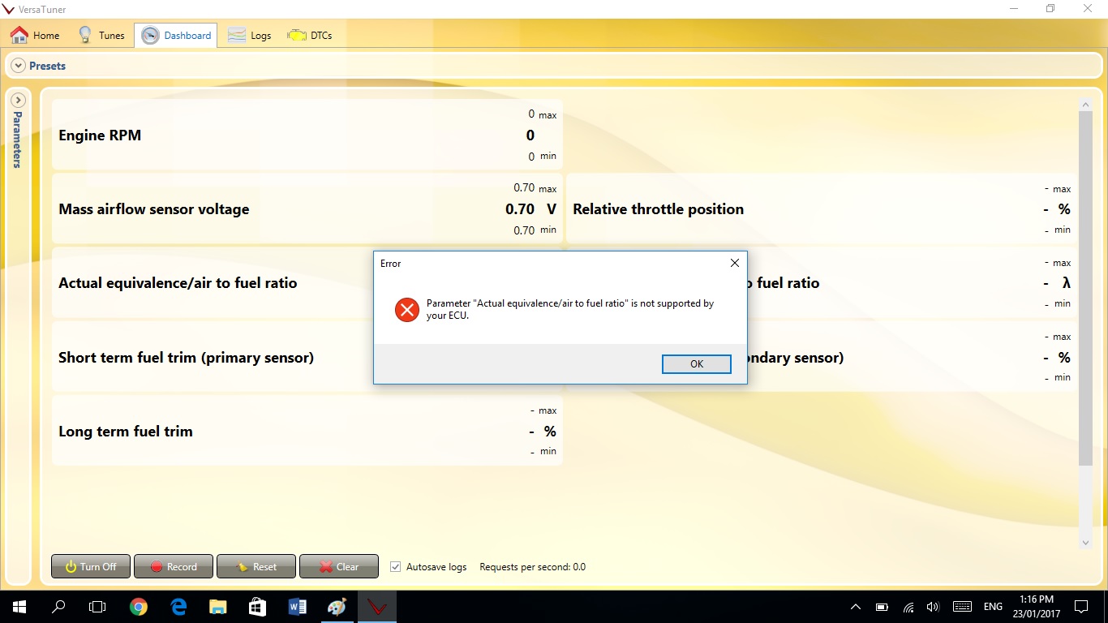Click the dashboard scrollbar down arrow
Screen dimensions: 1108x623
click(x=1086, y=543)
